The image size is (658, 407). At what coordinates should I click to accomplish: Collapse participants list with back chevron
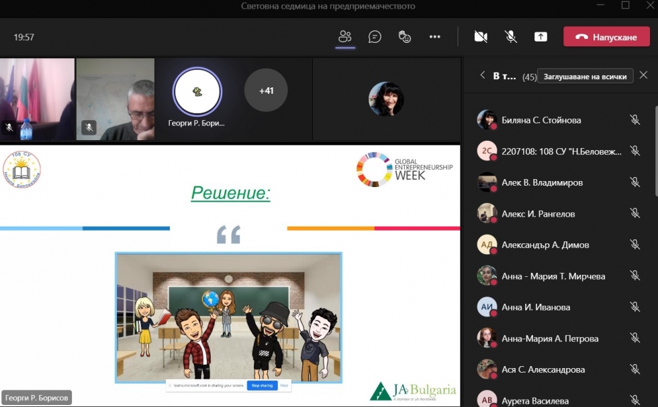coord(482,76)
